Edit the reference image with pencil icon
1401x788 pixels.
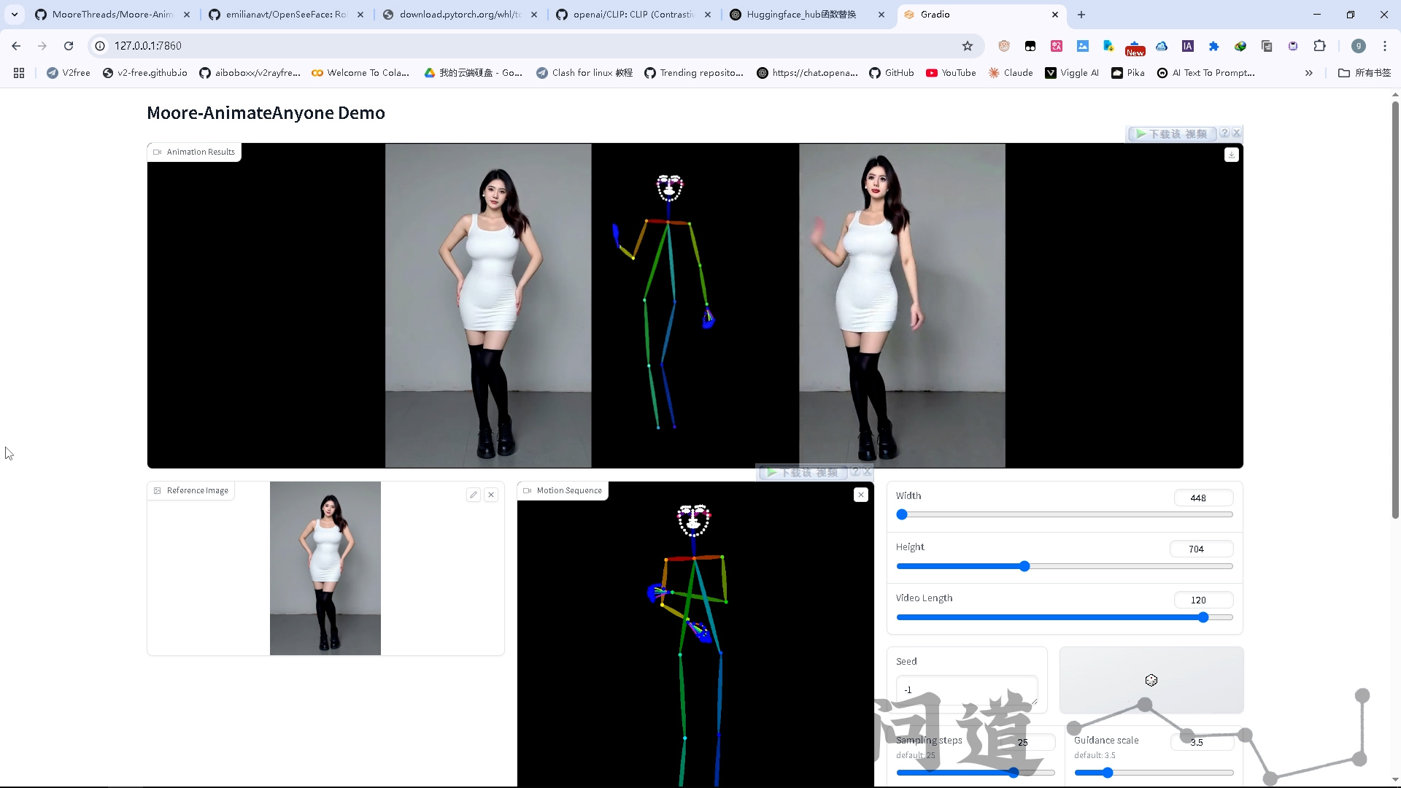(x=474, y=495)
